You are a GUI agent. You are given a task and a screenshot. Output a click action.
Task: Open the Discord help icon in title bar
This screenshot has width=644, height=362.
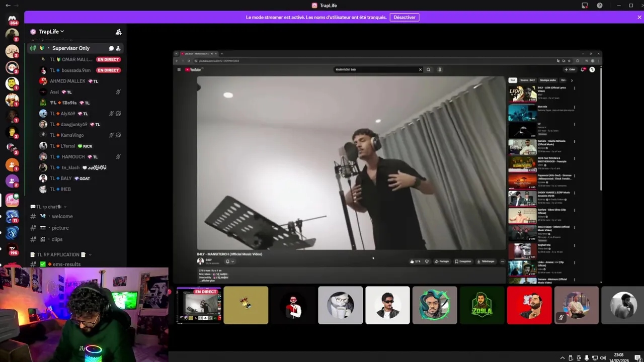click(599, 6)
